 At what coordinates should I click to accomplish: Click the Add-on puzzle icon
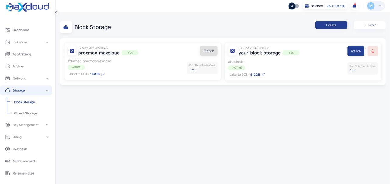(8, 66)
